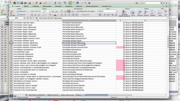Open the Таблицы ribbon tab
This screenshot has width=180, height=101.
(36, 6)
